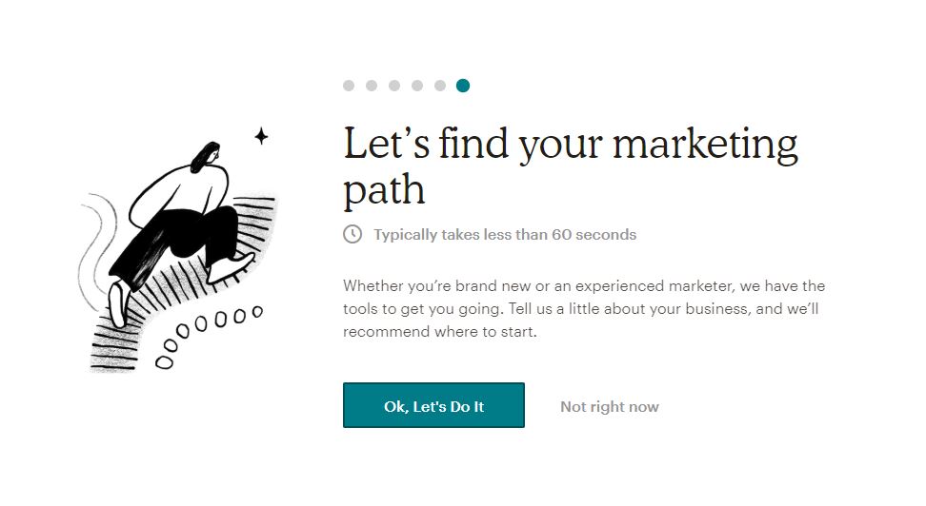Click the fifth gray progress dot
This screenshot has height=506, width=926.
440,86
